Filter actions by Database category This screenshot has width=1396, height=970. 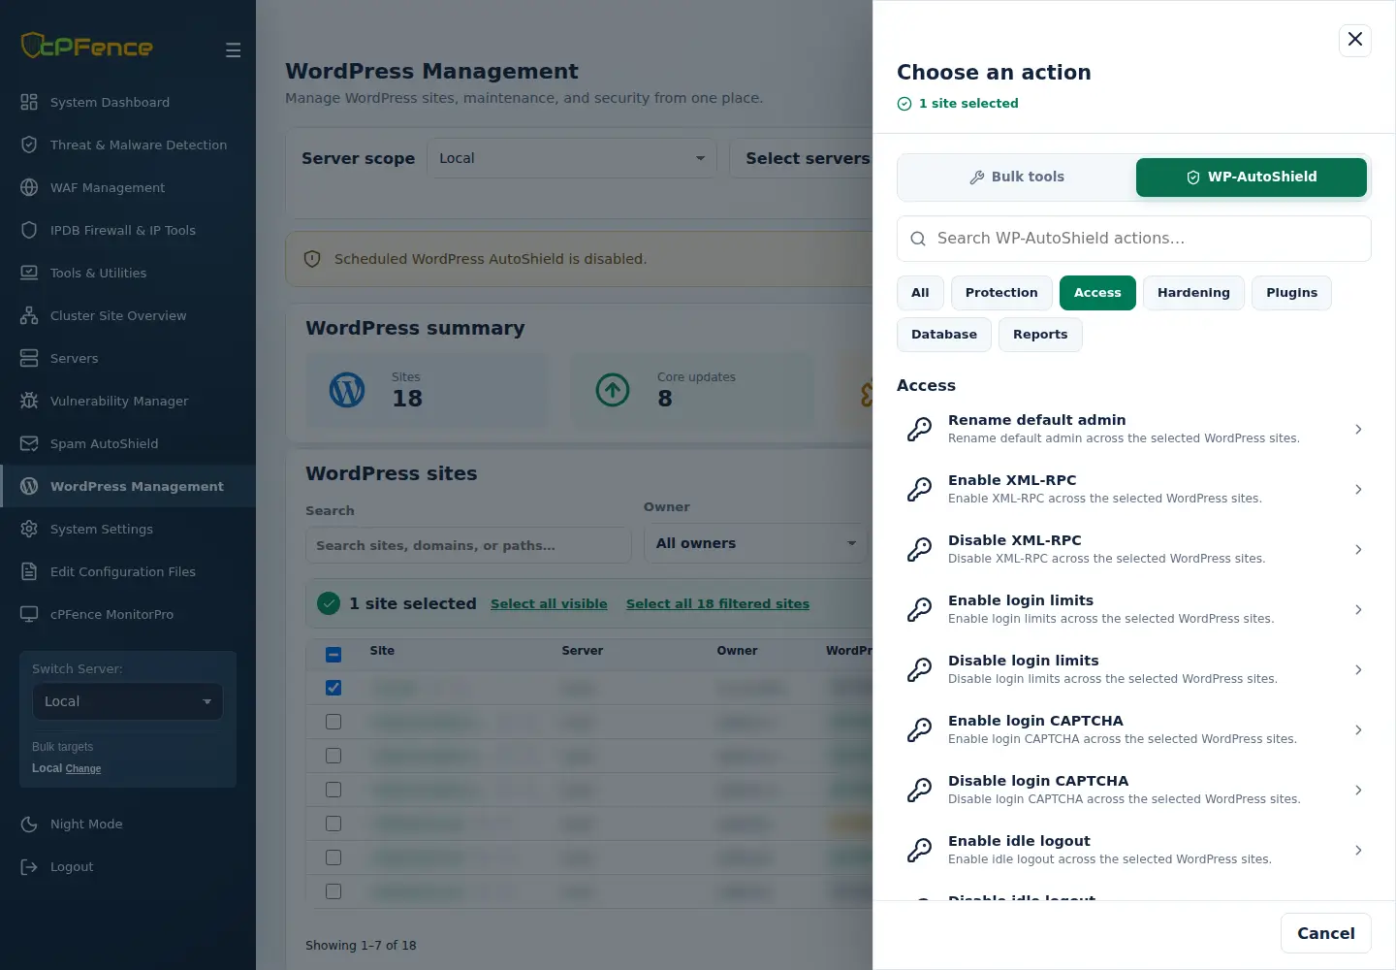pos(944,335)
